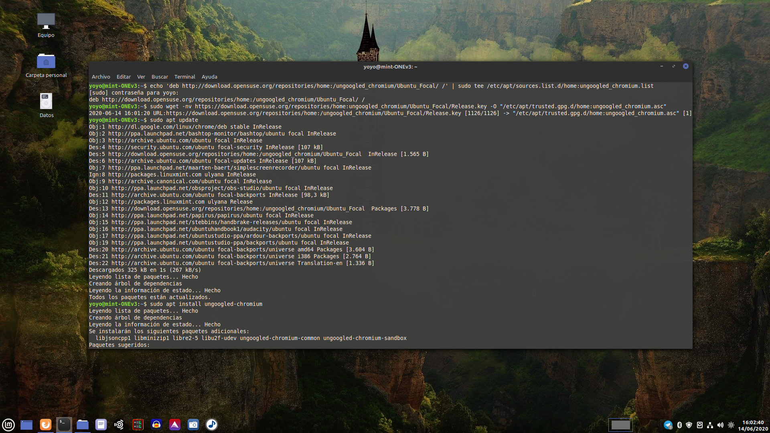Open the Ayuda help menu

click(209, 77)
